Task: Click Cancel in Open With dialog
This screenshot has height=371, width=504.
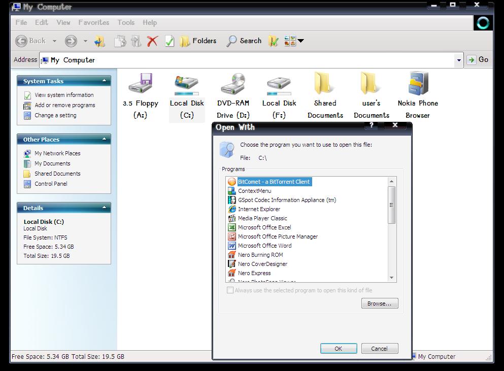Action: [x=380, y=349]
